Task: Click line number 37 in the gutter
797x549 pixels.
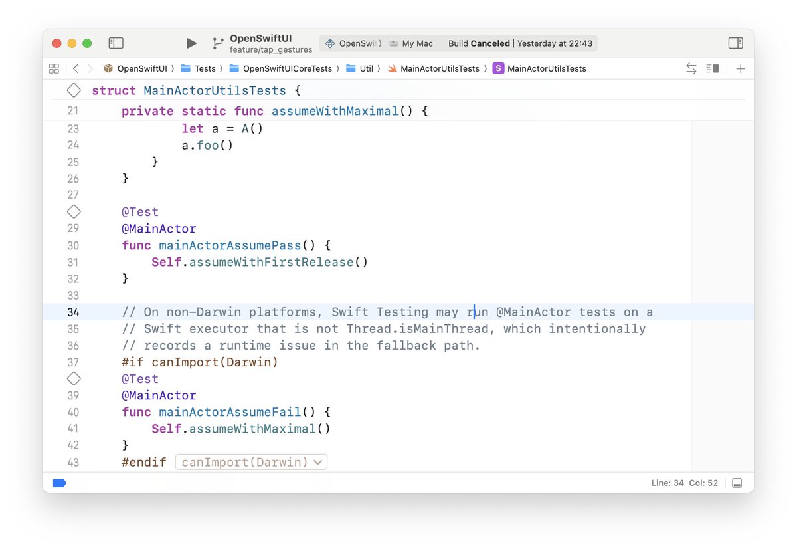Action: coord(73,362)
